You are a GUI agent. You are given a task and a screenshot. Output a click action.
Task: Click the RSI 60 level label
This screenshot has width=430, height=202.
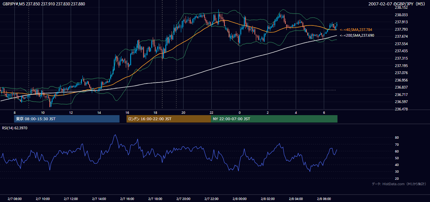coord(397,151)
